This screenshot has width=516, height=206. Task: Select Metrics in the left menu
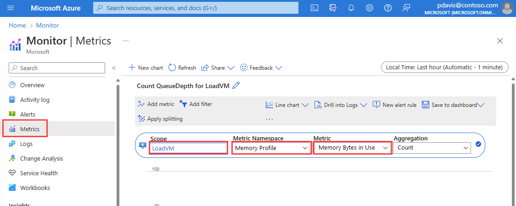(30, 129)
